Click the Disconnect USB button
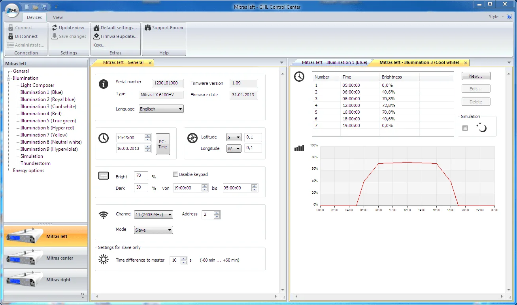The height and width of the screenshot is (305, 517). pyautogui.click(x=23, y=36)
